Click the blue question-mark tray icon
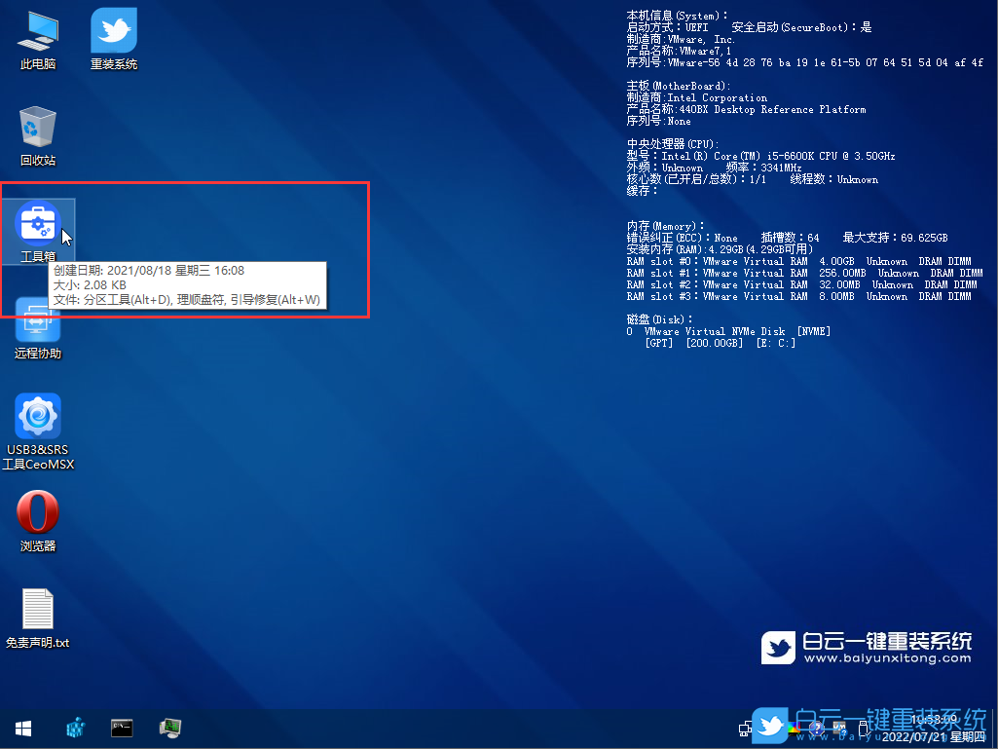 (x=819, y=728)
